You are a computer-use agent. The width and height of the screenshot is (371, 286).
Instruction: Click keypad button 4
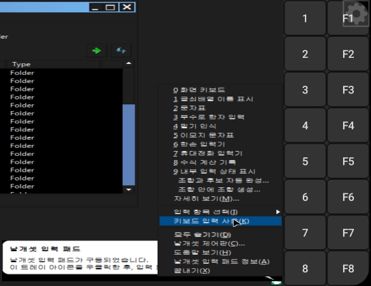pyautogui.click(x=305, y=125)
